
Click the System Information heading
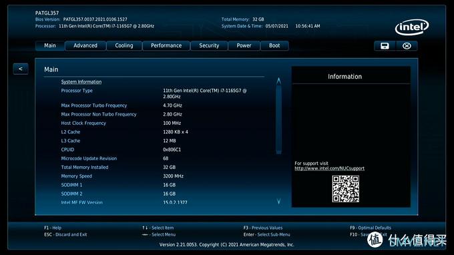(81, 82)
